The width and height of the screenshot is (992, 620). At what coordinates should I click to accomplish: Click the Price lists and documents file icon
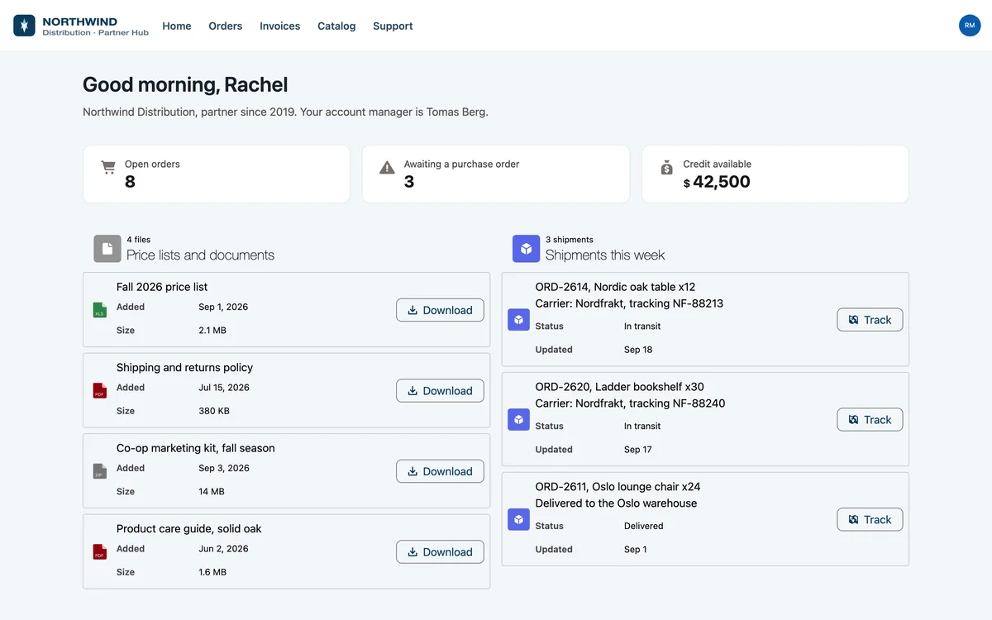pyautogui.click(x=107, y=248)
